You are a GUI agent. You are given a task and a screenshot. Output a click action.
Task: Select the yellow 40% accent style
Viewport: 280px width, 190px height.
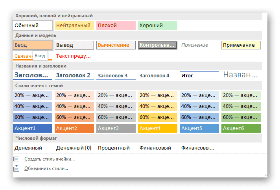[x=158, y=106]
